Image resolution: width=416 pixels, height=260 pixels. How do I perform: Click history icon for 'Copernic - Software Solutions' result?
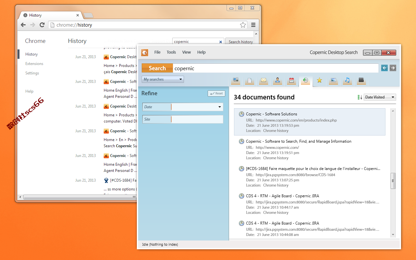pyautogui.click(x=241, y=114)
